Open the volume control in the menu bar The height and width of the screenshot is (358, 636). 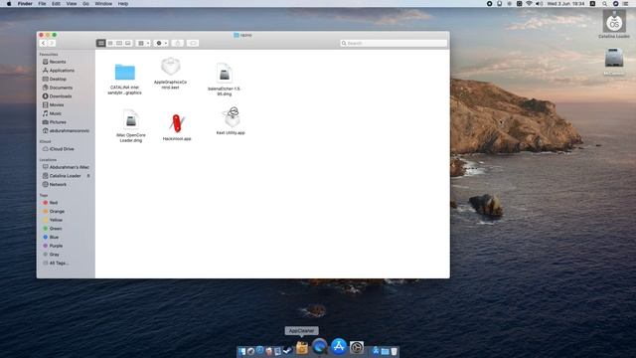[x=539, y=4]
